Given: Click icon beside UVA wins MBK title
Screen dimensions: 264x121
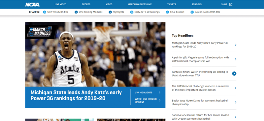Looking at the screenshot, I should coord(45,12).
